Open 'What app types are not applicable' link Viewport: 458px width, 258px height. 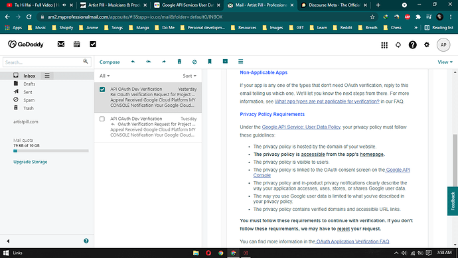pyautogui.click(x=327, y=101)
